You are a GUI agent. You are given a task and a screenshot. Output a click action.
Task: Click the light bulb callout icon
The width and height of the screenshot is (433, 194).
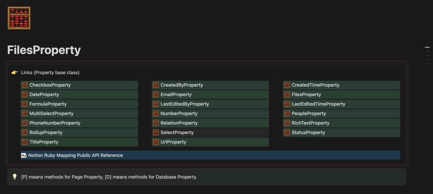(x=15, y=177)
